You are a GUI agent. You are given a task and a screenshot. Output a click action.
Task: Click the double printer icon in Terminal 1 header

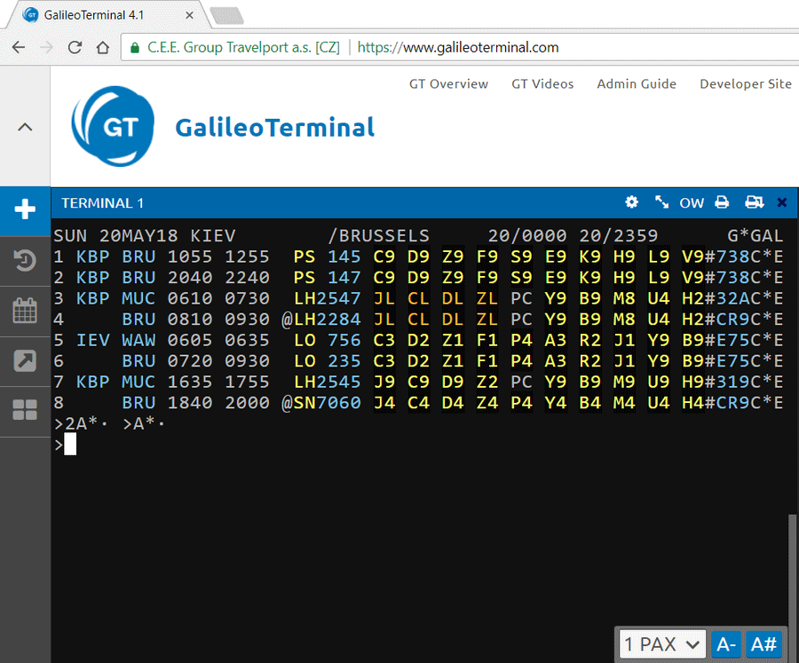(x=754, y=202)
